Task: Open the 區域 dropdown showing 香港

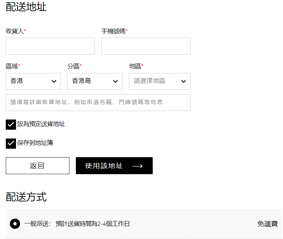Action: (33, 81)
